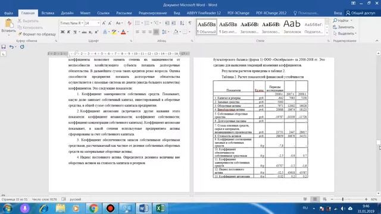The height and width of the screenshot is (214, 381).
Task: Click the Общий доступ share button
Action: 361,13
